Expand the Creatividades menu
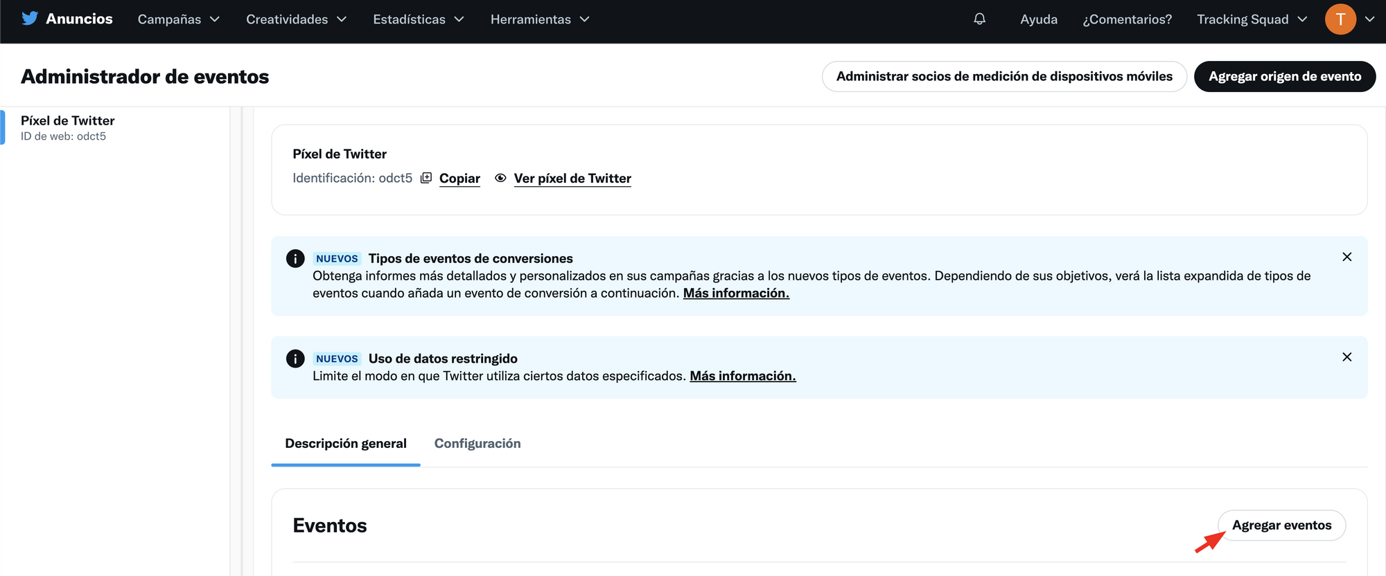1386x576 pixels. pyautogui.click(x=297, y=19)
